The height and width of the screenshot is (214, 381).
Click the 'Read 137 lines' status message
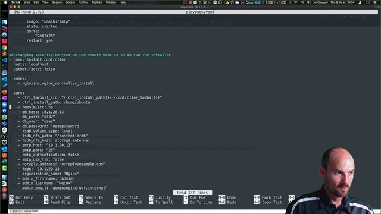pyautogui.click(x=192, y=193)
